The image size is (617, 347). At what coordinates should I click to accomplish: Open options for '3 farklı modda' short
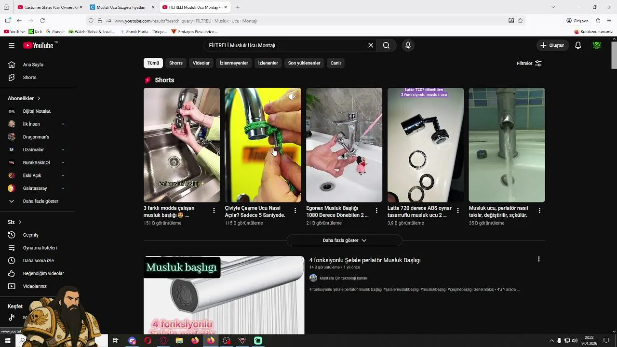[x=214, y=211]
